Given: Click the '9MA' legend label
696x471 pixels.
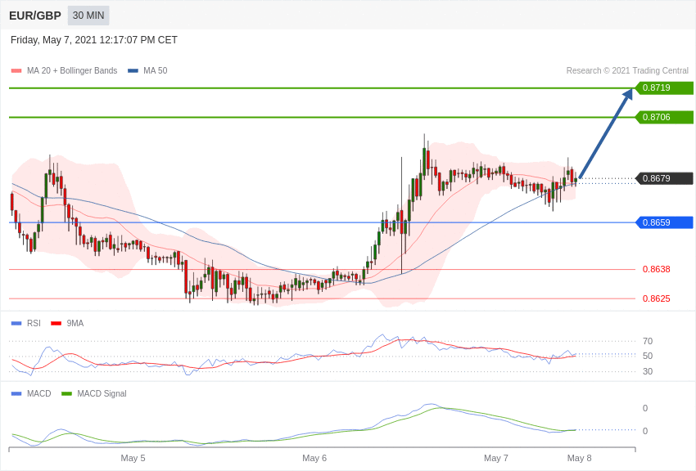Looking at the screenshot, I should (x=75, y=324).
